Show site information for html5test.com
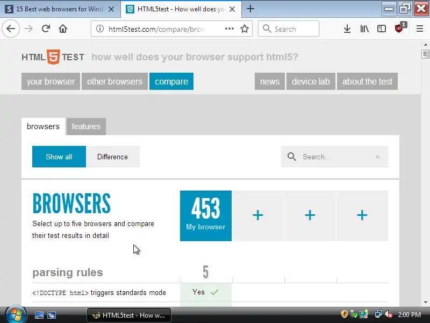The height and width of the screenshot is (323, 430). tap(100, 29)
